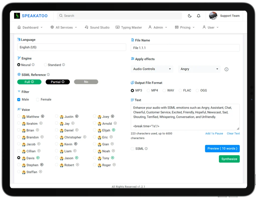257x199 pixels.
Task: Open notifications via the bell icon
Action: (x=199, y=16)
